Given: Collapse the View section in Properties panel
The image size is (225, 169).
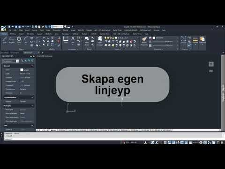Looking at the screenshot, I should tap(32, 125).
